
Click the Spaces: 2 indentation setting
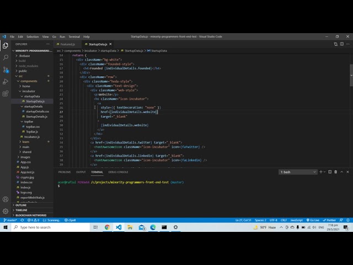(260, 220)
